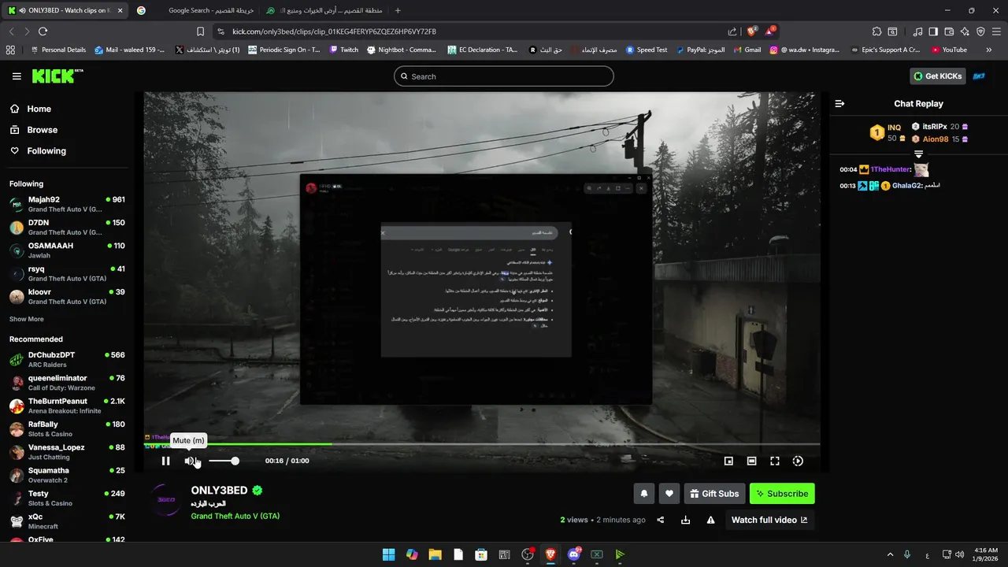Screen dimensions: 1008x567
Task: Bookmark this page with the bookmark icon
Action: [x=200, y=31]
